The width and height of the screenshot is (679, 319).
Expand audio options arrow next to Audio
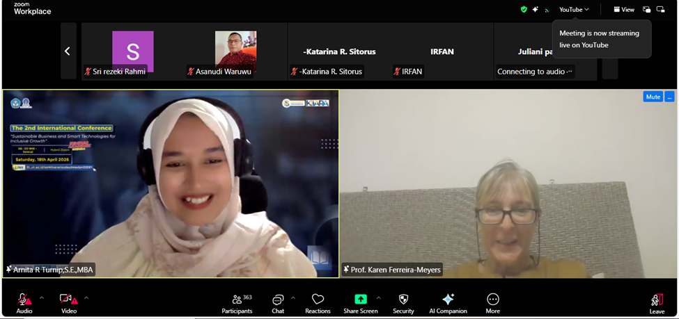(42, 297)
